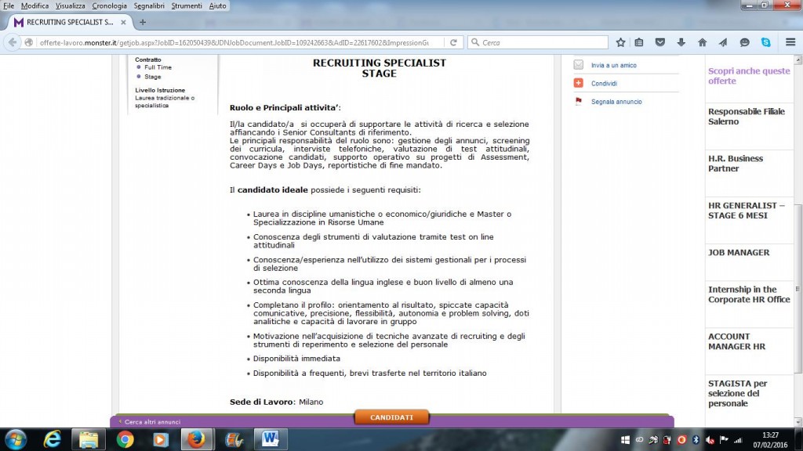This screenshot has width=803, height=451.
Task: Open Windows Media Player from the taskbar
Action: [160, 439]
